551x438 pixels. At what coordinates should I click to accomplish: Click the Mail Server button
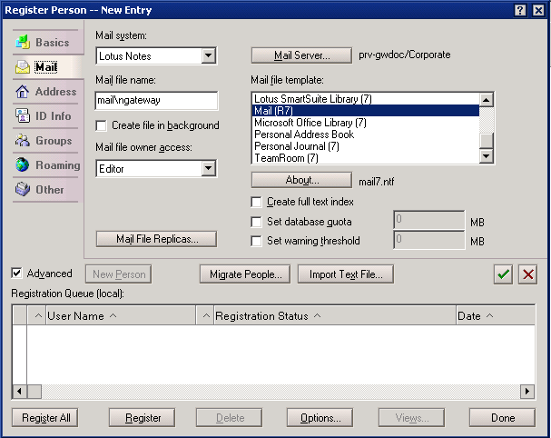[301, 55]
